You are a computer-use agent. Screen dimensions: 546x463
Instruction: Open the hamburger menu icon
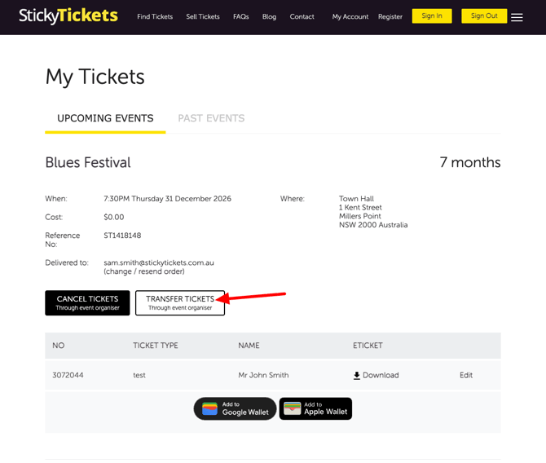coord(517,17)
